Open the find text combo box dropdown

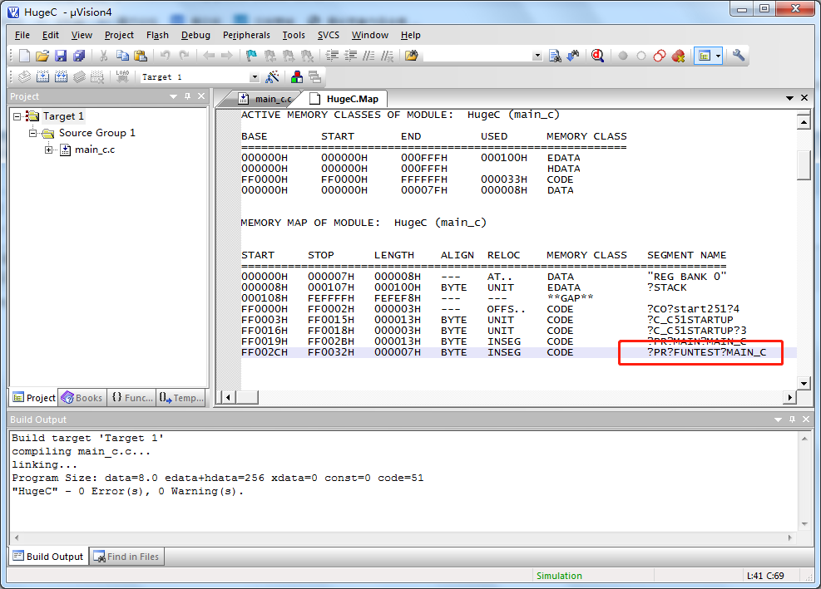click(x=537, y=56)
